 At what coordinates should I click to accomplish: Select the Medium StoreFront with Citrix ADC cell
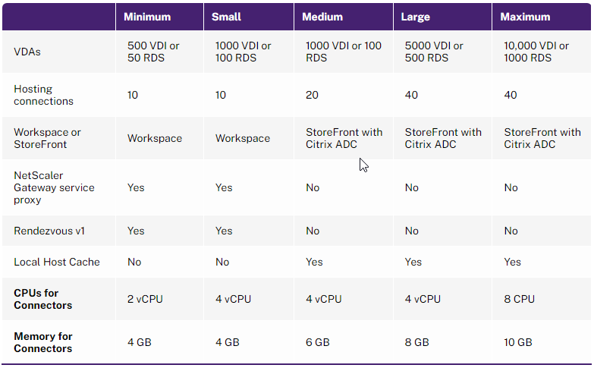coord(344,138)
